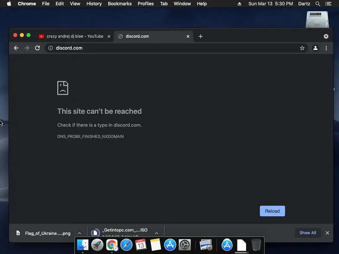Click the Flag_of_Ukraine file icon
The width and height of the screenshot is (339, 254).
pos(18,233)
